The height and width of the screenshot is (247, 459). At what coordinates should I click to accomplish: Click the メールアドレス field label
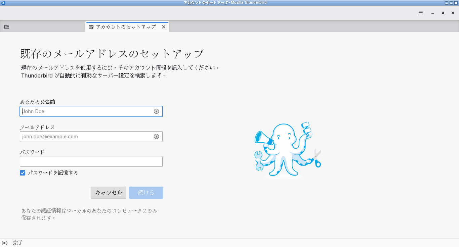tap(38, 127)
